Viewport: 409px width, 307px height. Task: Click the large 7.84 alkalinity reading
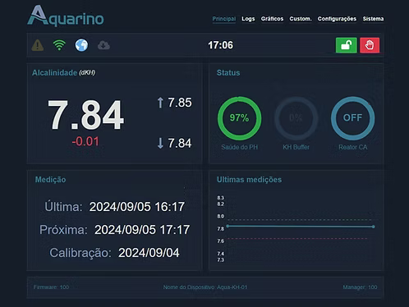pyautogui.click(x=85, y=115)
